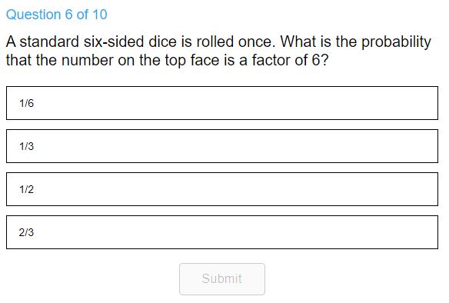Pick the 1/2 answer choice

[x=222, y=189]
